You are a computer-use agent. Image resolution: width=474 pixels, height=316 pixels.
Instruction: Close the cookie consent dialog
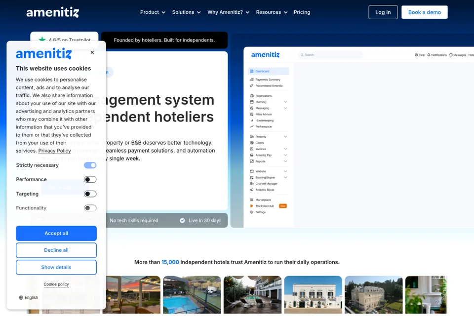pyautogui.click(x=92, y=52)
